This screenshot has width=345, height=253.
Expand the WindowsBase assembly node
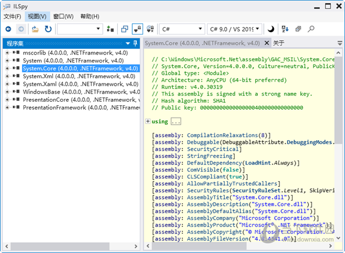tap(7, 92)
